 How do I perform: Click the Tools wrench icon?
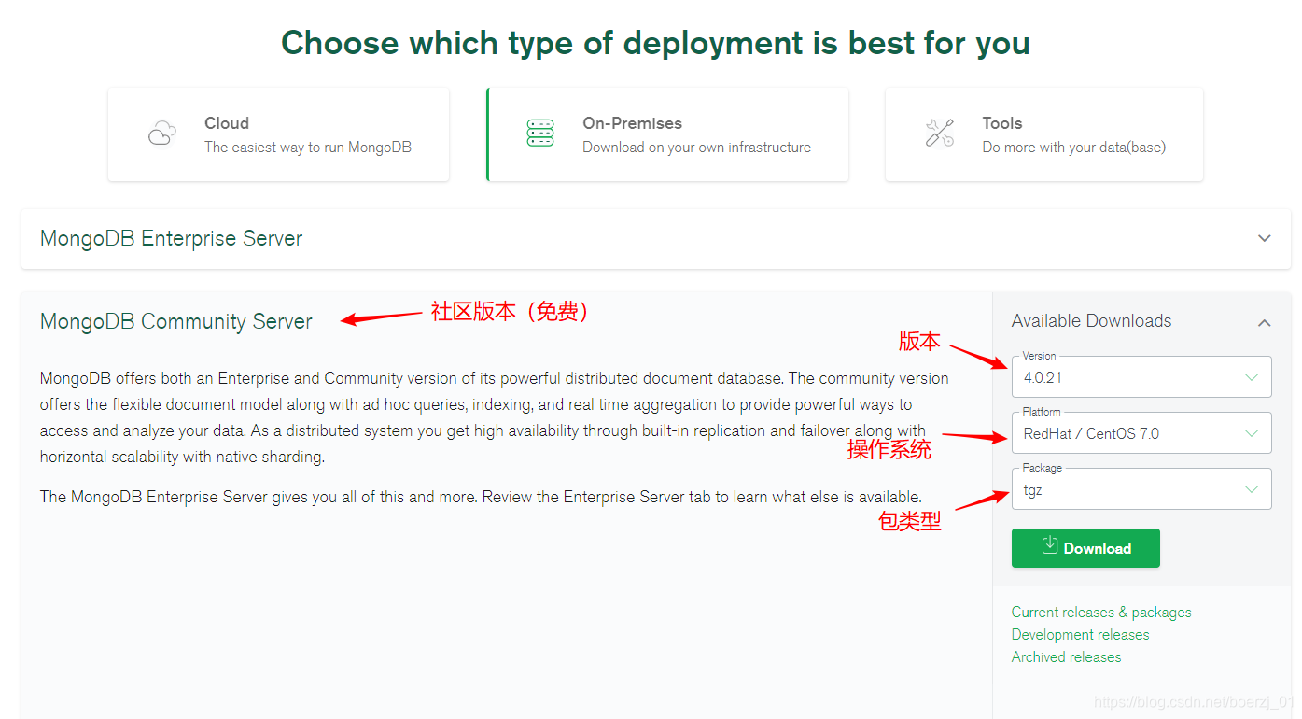pyautogui.click(x=940, y=134)
